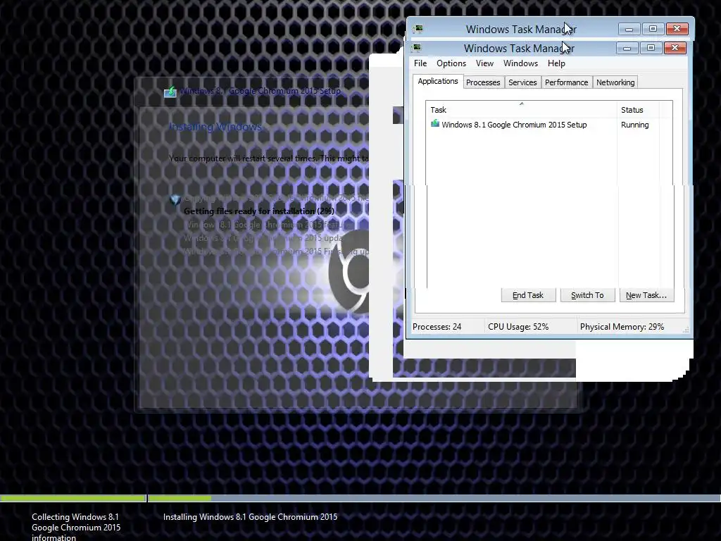
Task: Click the Processes: 24 status entry
Action: coord(437,327)
